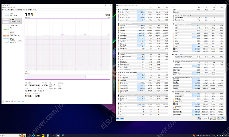Click the memory composition bar in Task Manager
Image resolution: width=229 pixels, height=137 pixels.
(x=67, y=77)
